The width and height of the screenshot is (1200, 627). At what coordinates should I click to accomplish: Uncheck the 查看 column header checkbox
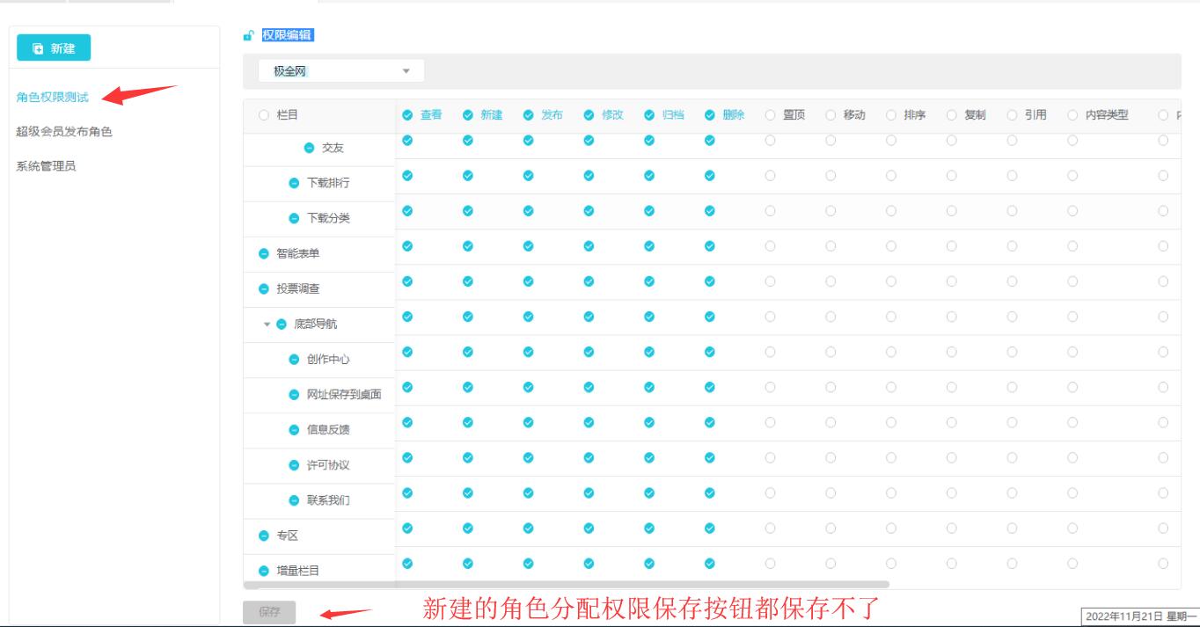(x=407, y=115)
